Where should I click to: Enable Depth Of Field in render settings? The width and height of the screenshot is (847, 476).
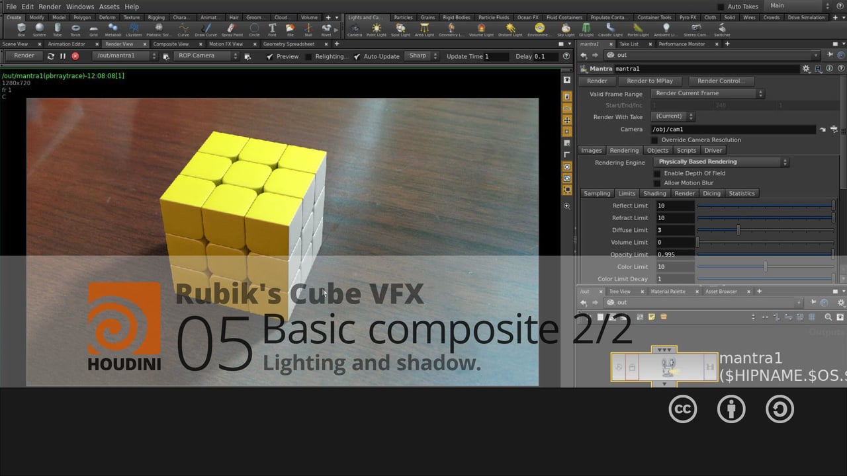pyautogui.click(x=657, y=173)
